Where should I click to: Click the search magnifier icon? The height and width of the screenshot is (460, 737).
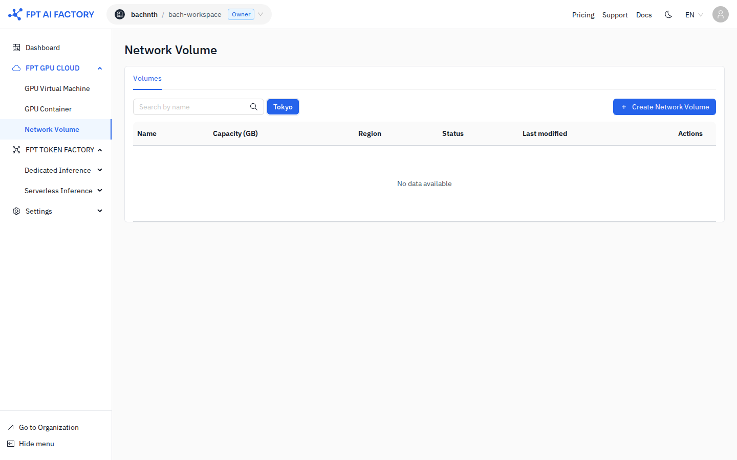pyautogui.click(x=253, y=107)
